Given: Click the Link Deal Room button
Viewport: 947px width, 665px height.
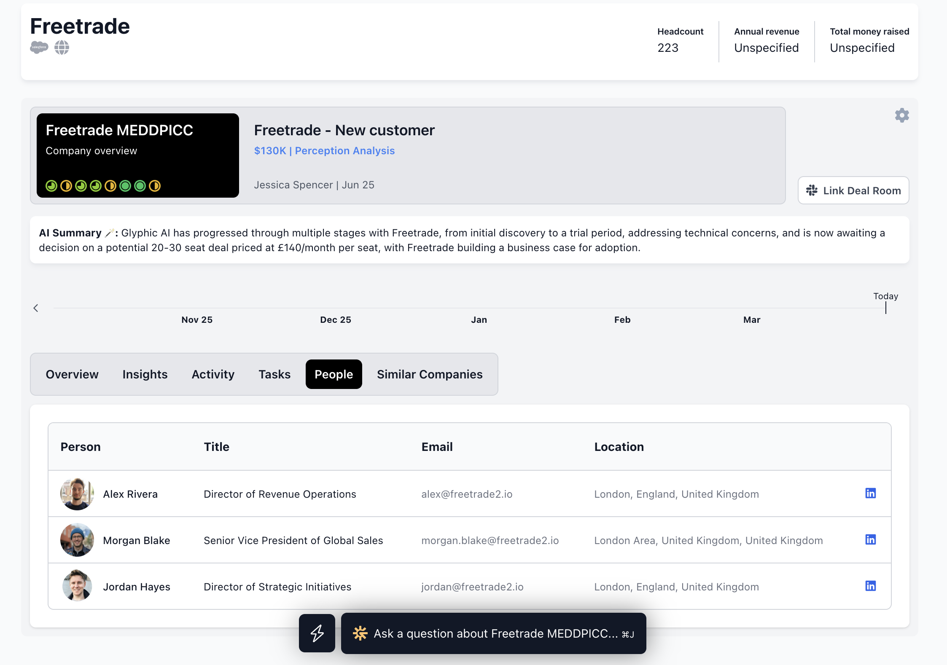Looking at the screenshot, I should (x=853, y=190).
